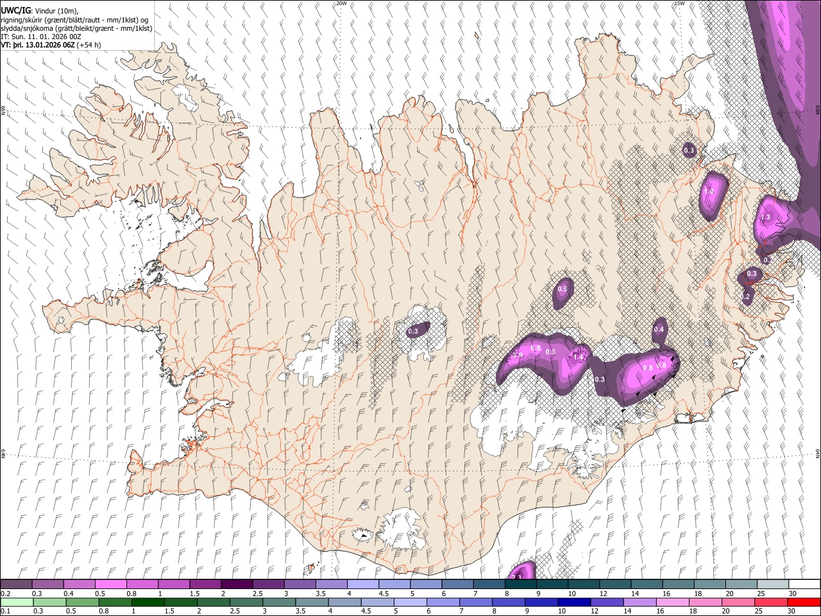
Task: Select the 'rigning/skúrir' legend description line
Action: point(75,19)
